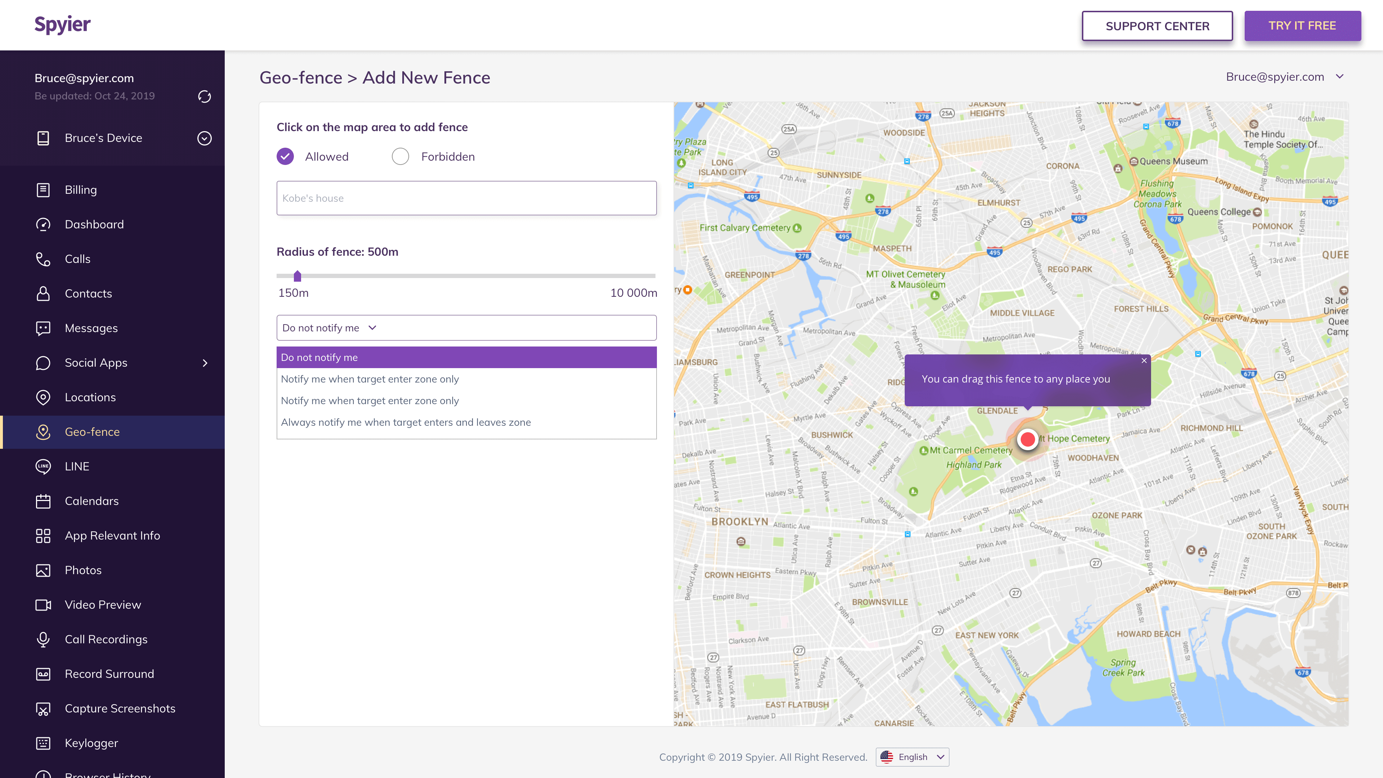1383x778 pixels.
Task: Open Geo-fence sidebar menu item
Action: pos(112,432)
